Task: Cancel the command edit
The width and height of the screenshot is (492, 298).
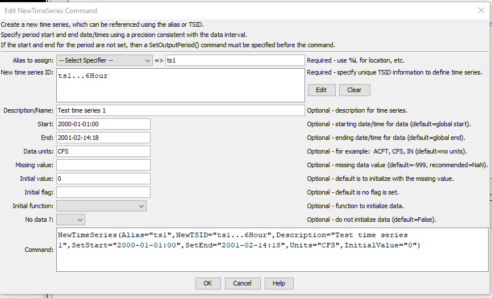Action: [242, 283]
